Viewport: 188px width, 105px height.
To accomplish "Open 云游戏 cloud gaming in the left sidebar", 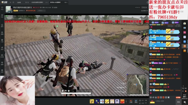I will [x=2, y=56].
